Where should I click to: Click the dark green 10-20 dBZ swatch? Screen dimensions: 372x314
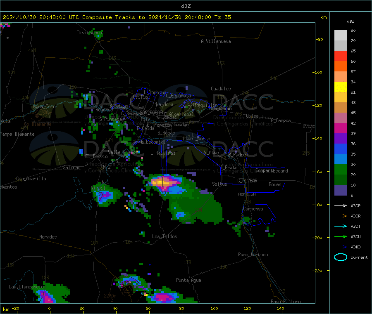click(341, 180)
